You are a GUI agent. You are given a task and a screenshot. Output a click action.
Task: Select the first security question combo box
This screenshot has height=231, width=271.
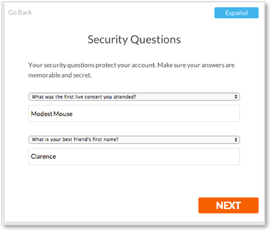coord(134,97)
